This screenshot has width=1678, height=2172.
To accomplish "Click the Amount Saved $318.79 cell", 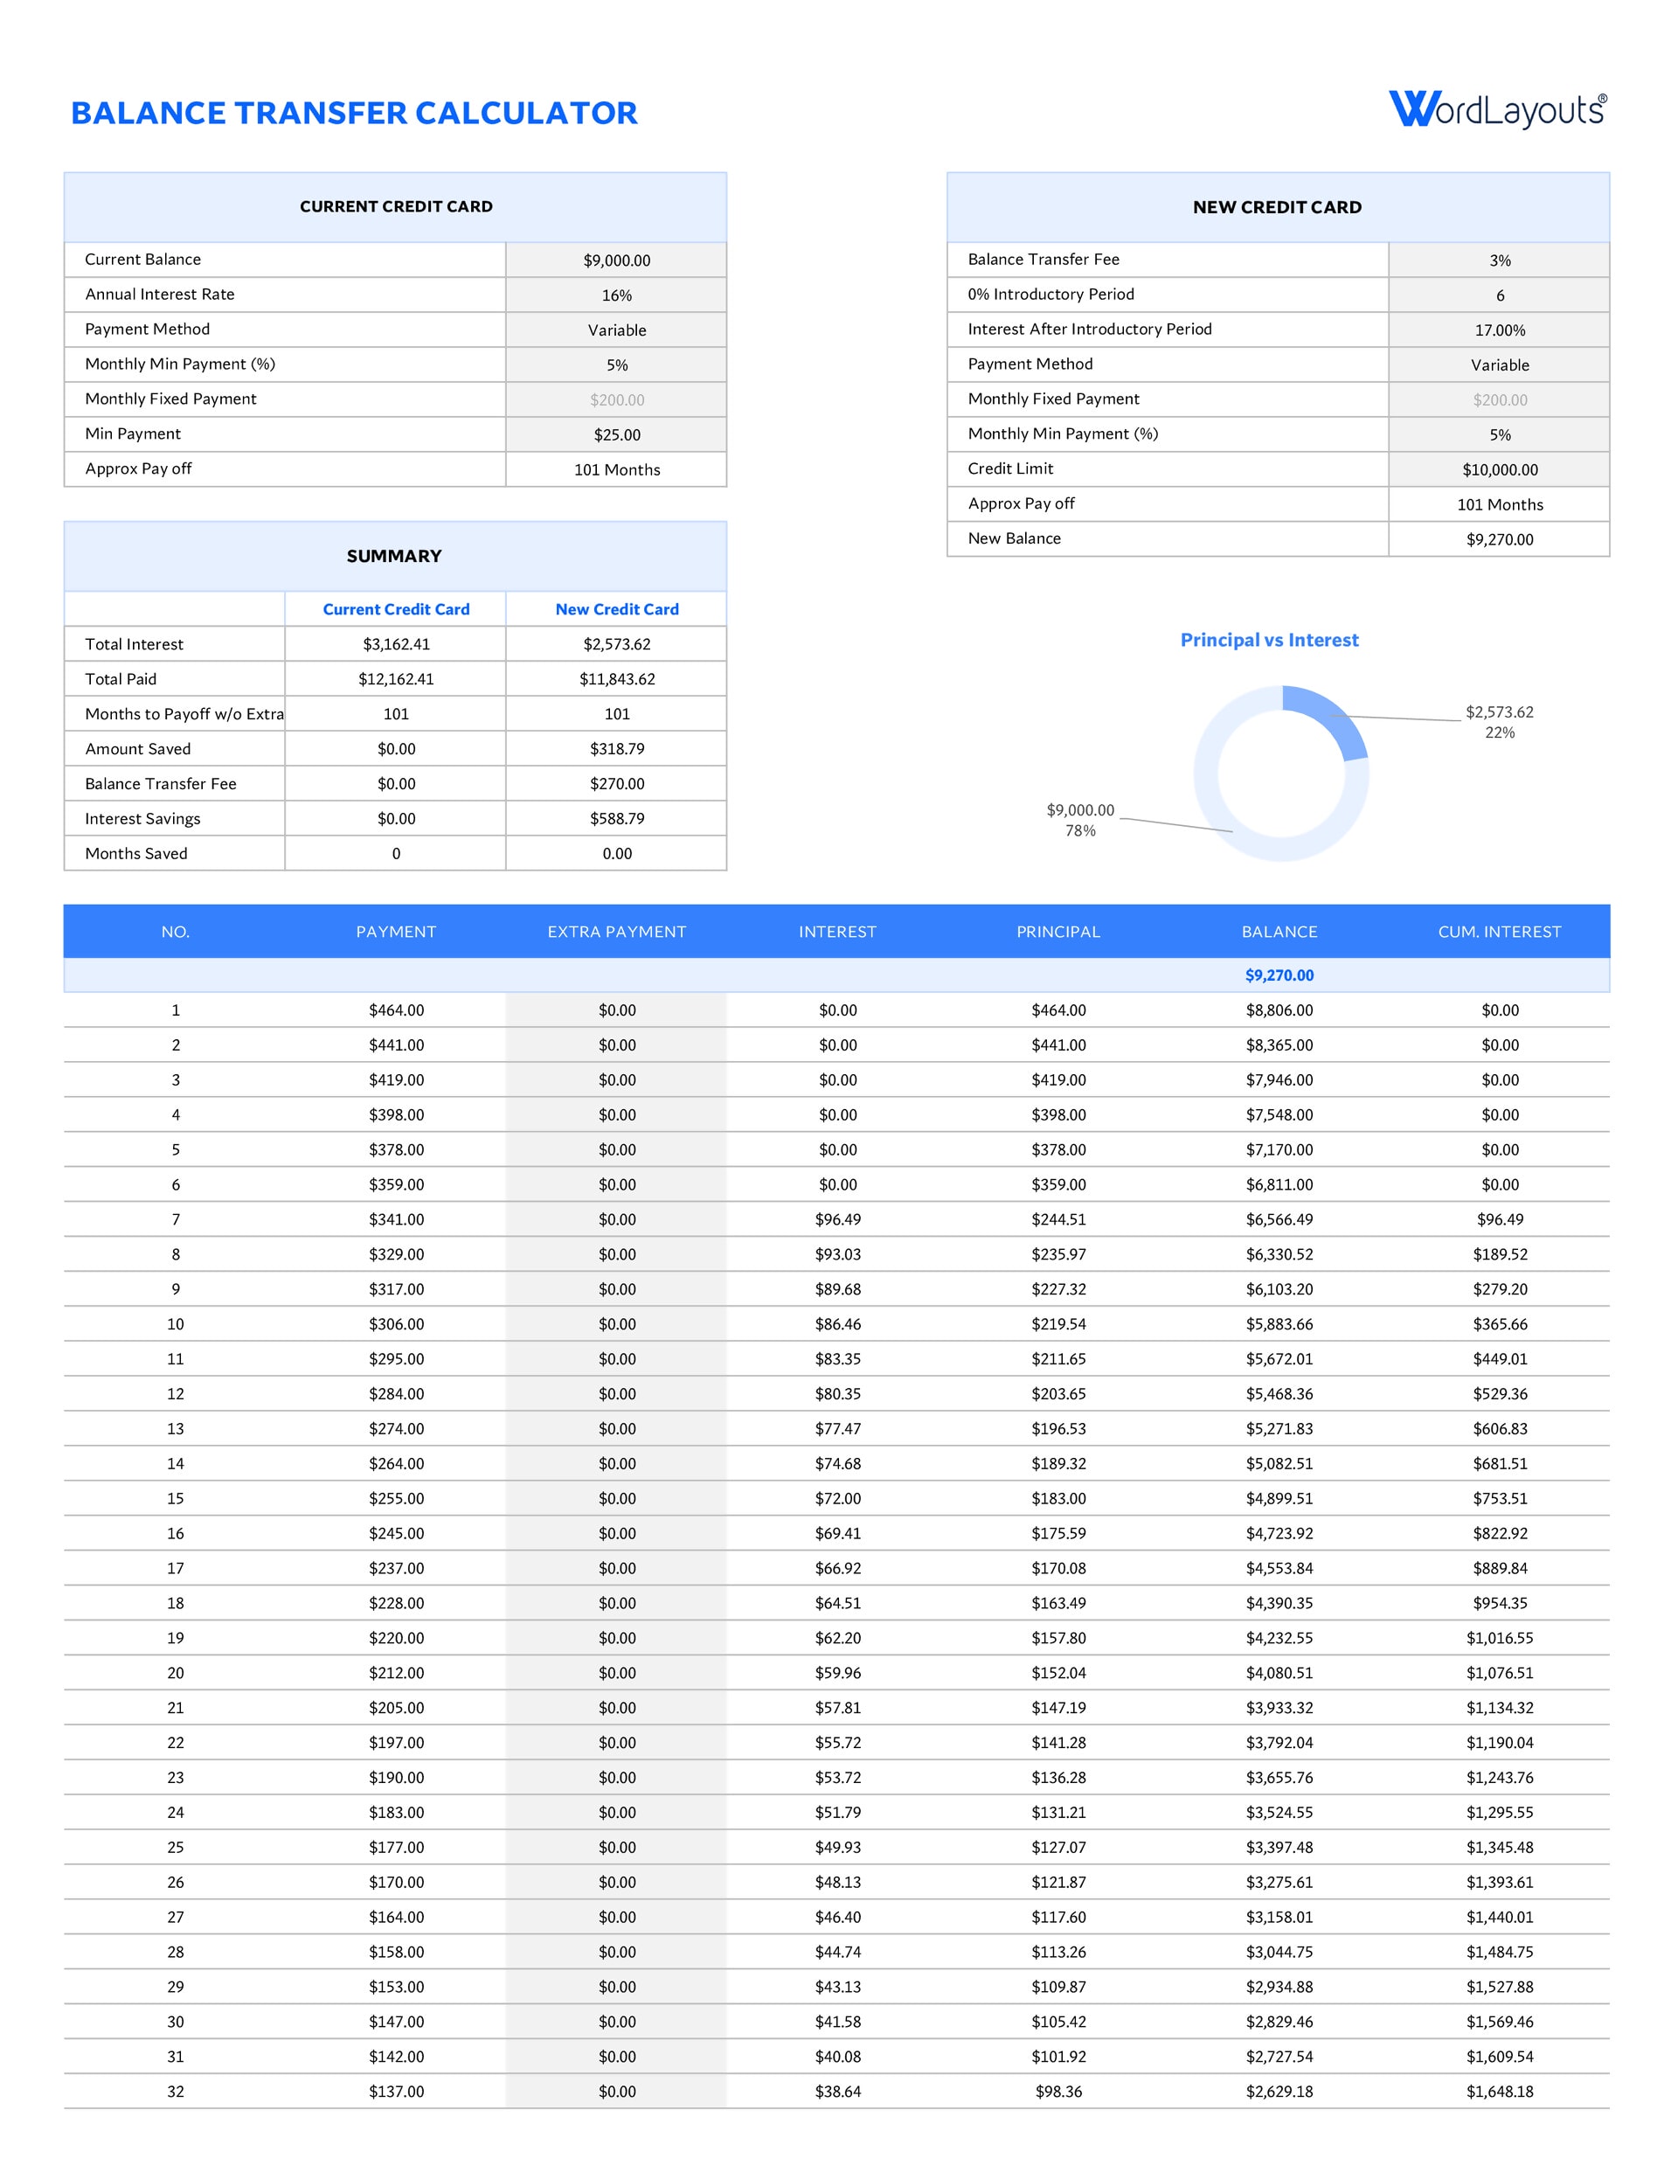I will (x=617, y=749).
